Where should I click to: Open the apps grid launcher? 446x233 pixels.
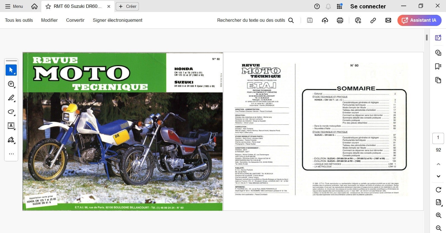click(339, 6)
